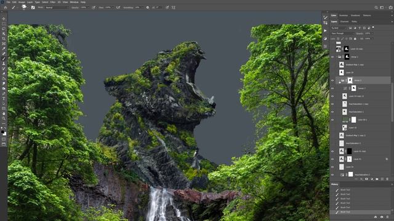This screenshot has height=221, width=394.
Task: Select the Layer 29 thumbnail
Action: click(x=342, y=72)
